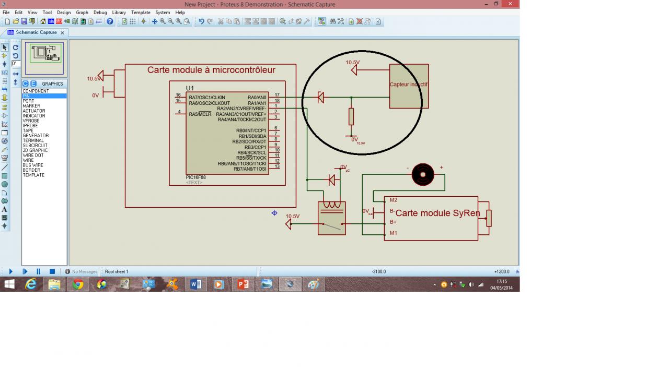Viewport: 669px width, 370px height.
Task: Open Windows Start button on taskbar
Action: pyautogui.click(x=9, y=284)
